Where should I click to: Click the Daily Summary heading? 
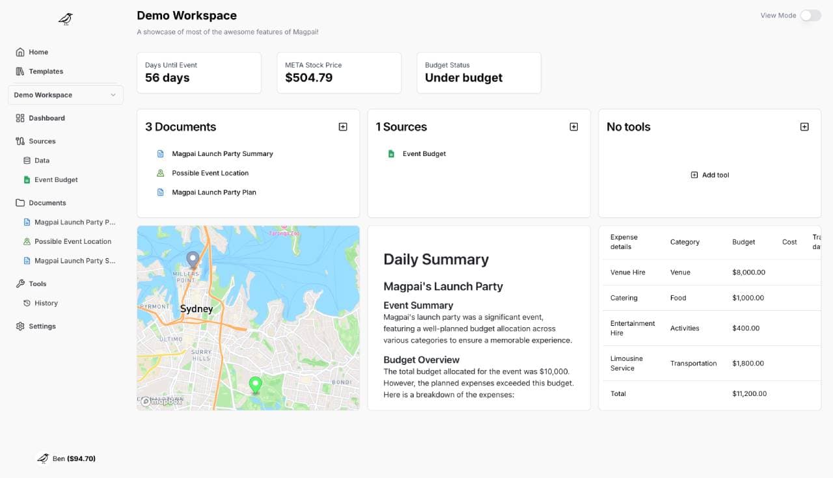436,259
